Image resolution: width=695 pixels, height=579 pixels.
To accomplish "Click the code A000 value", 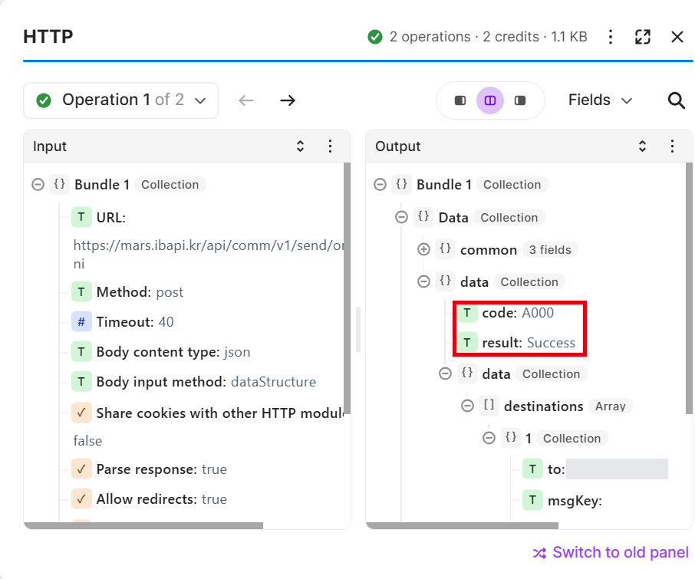I will tap(538, 313).
